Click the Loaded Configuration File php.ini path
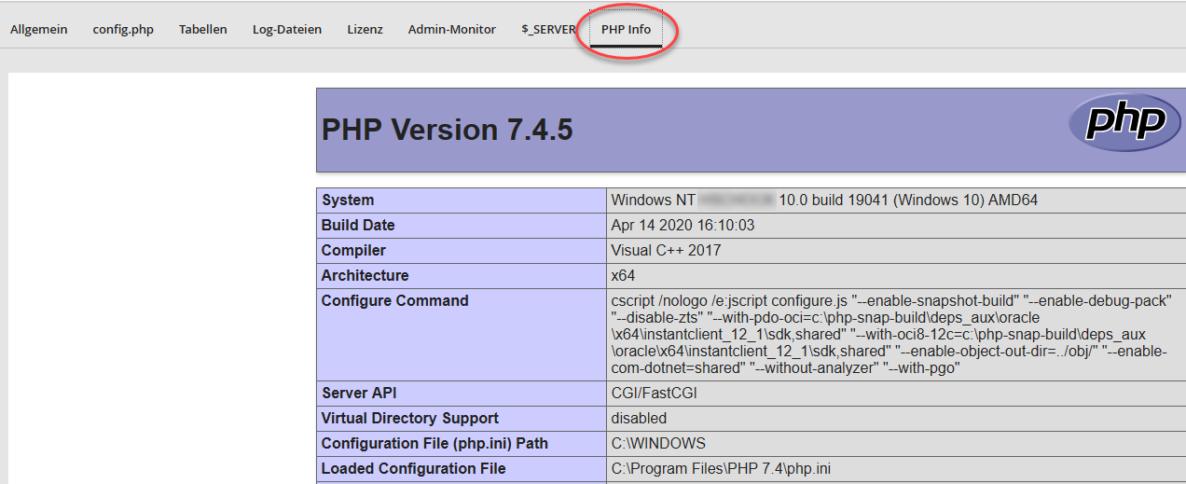Image resolution: width=1186 pixels, height=484 pixels. click(718, 468)
